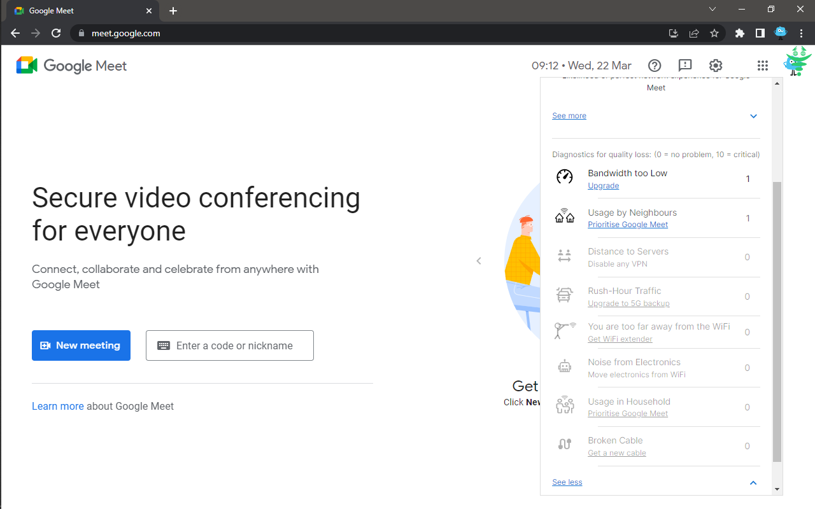The image size is (815, 509).
Task: Click the See more link
Action: (x=569, y=116)
